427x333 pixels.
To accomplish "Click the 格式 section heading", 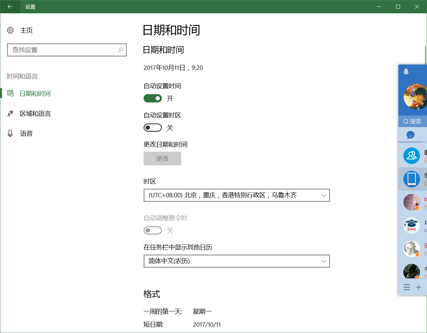I will 152,294.
